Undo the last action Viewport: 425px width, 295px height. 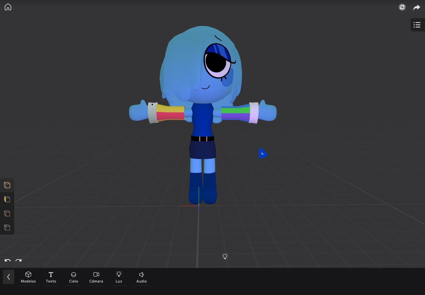[x=8, y=260]
